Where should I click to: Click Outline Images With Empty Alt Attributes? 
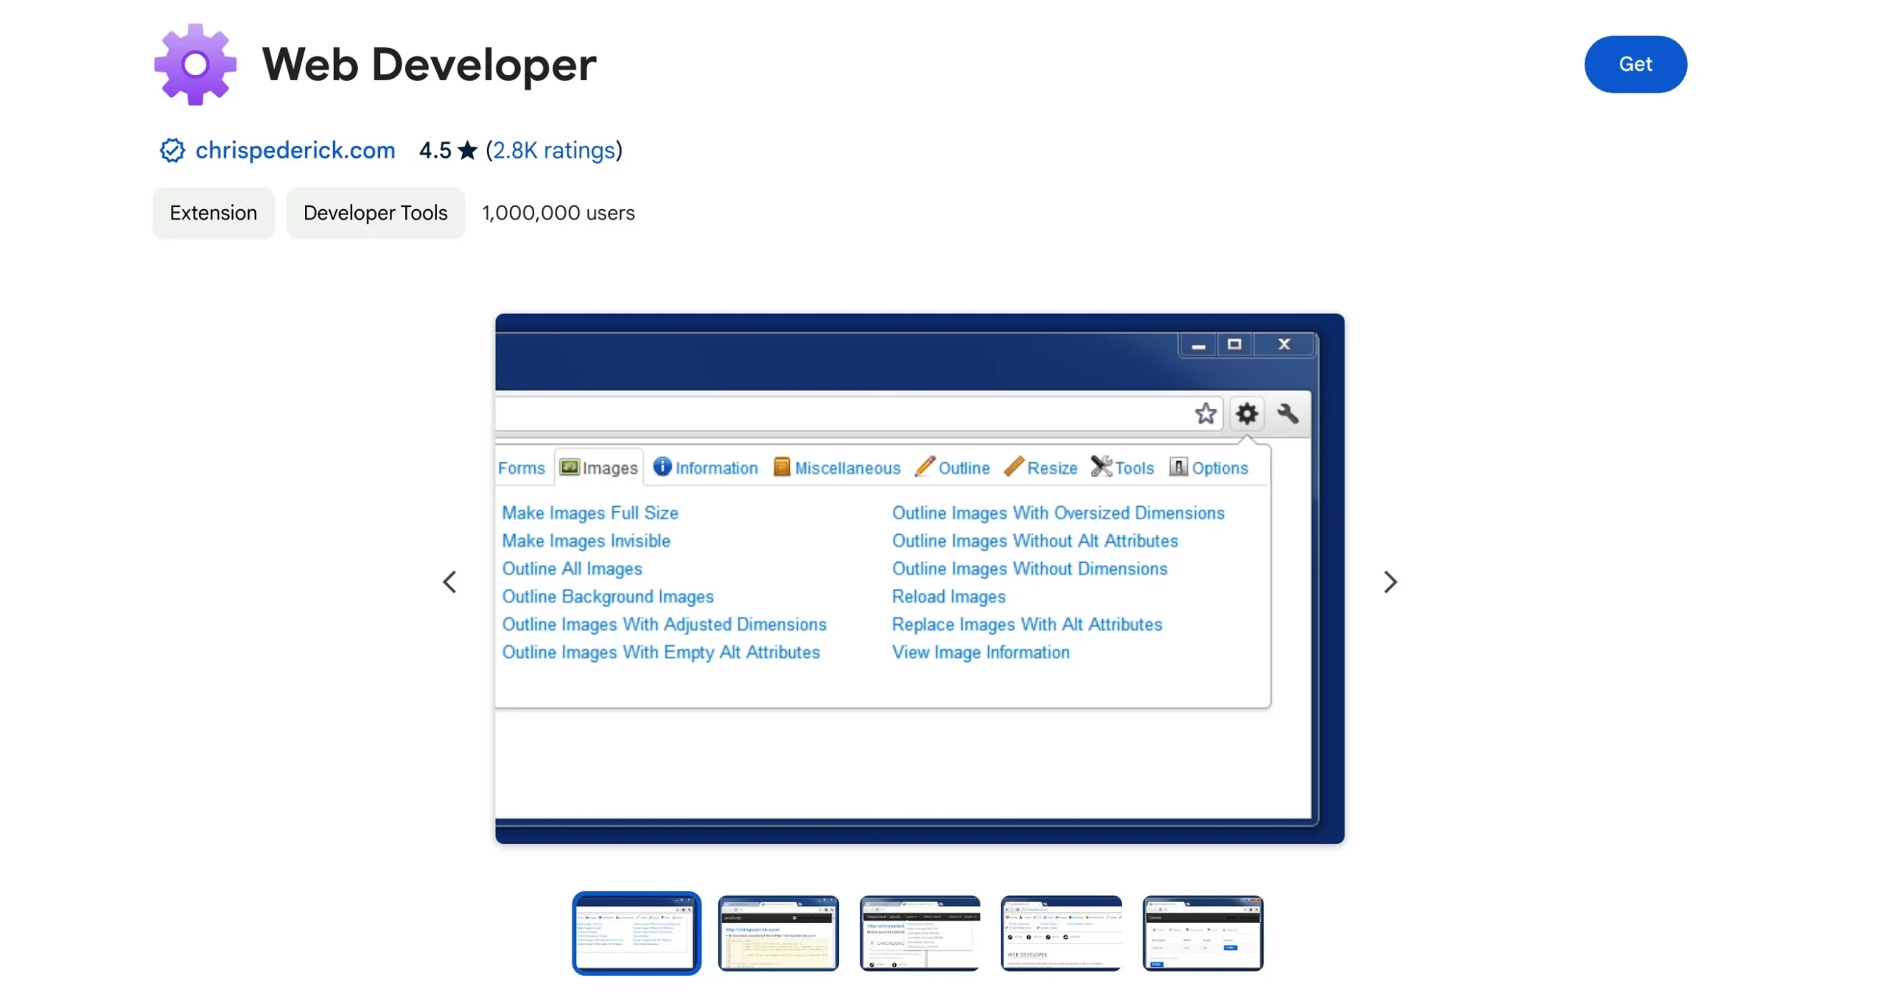click(661, 653)
